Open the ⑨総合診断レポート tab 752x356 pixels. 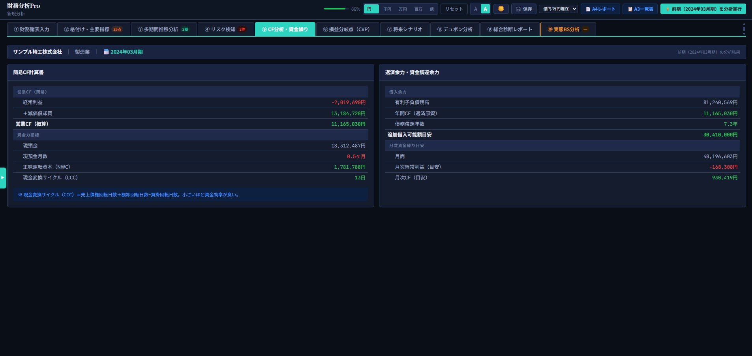510,29
